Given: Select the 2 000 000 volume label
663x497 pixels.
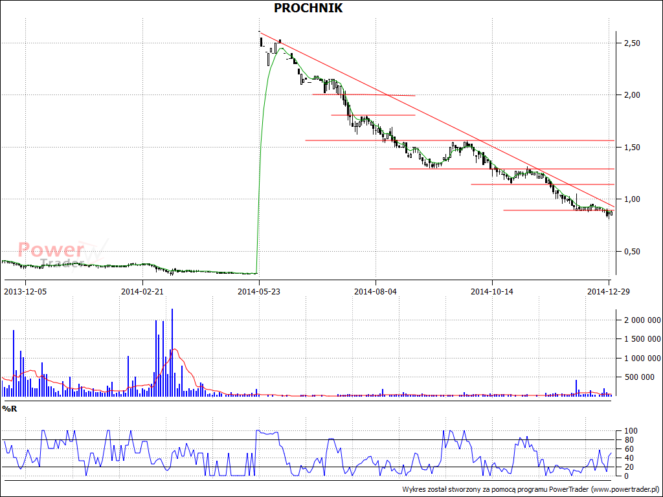Looking at the screenshot, I should click(642, 321).
